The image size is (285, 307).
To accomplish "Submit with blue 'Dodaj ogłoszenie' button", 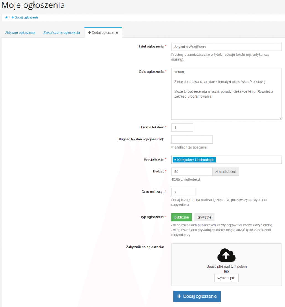I will [197, 296].
